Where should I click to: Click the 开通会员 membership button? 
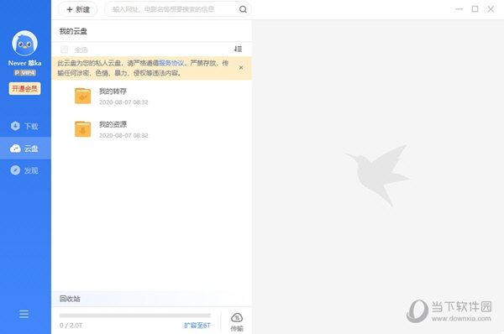[24, 89]
